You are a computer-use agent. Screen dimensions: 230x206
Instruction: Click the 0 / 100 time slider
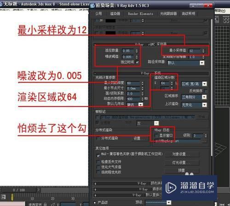19,190
